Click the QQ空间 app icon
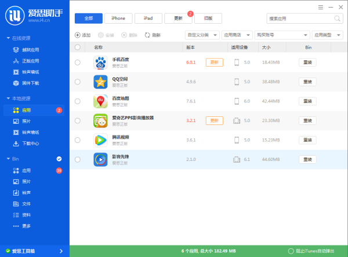The height and width of the screenshot is (257, 348). click(x=100, y=82)
